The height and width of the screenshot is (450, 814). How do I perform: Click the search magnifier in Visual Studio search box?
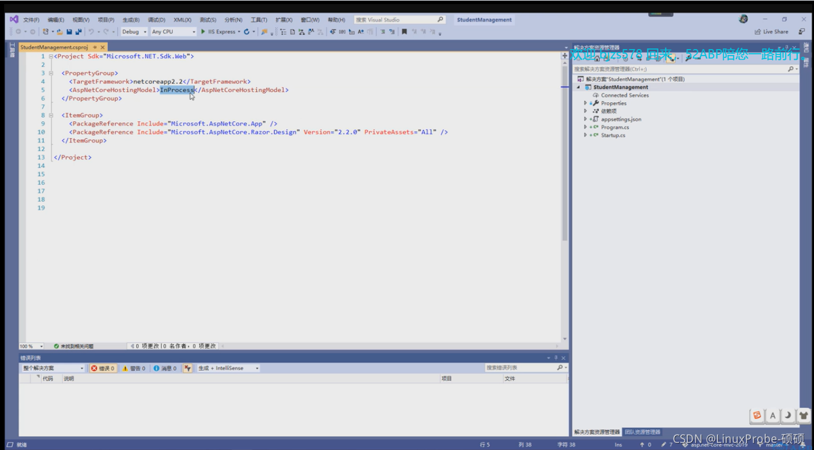[440, 20]
